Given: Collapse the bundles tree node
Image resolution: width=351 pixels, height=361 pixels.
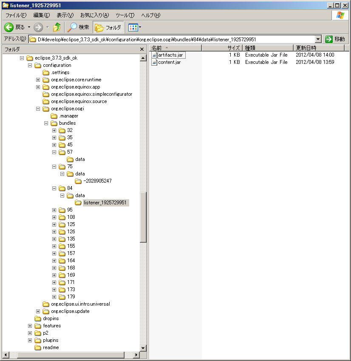Looking at the screenshot, I should pos(46,123).
